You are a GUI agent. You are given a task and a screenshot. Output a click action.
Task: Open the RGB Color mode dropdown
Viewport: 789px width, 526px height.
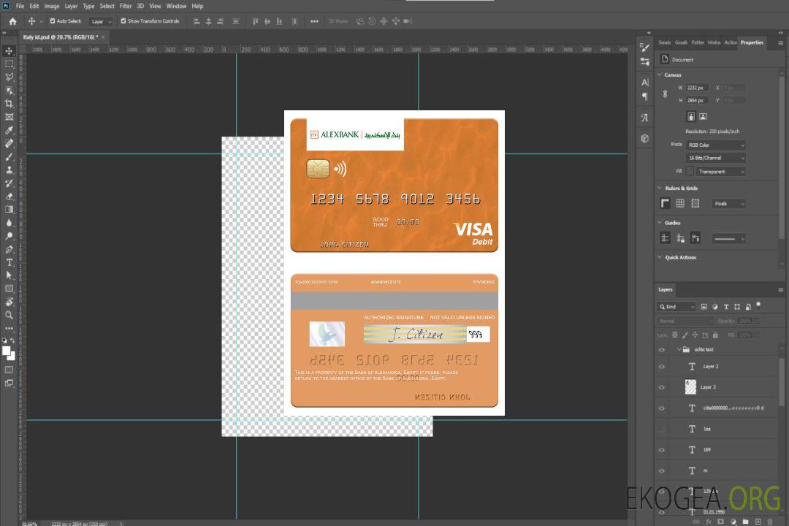(716, 145)
